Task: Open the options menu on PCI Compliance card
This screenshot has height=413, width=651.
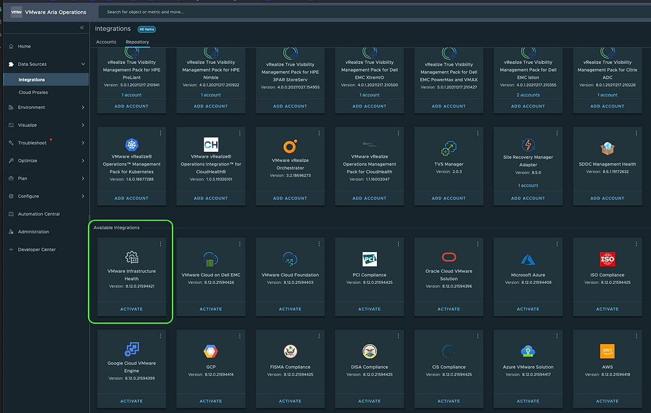Action: [x=398, y=244]
